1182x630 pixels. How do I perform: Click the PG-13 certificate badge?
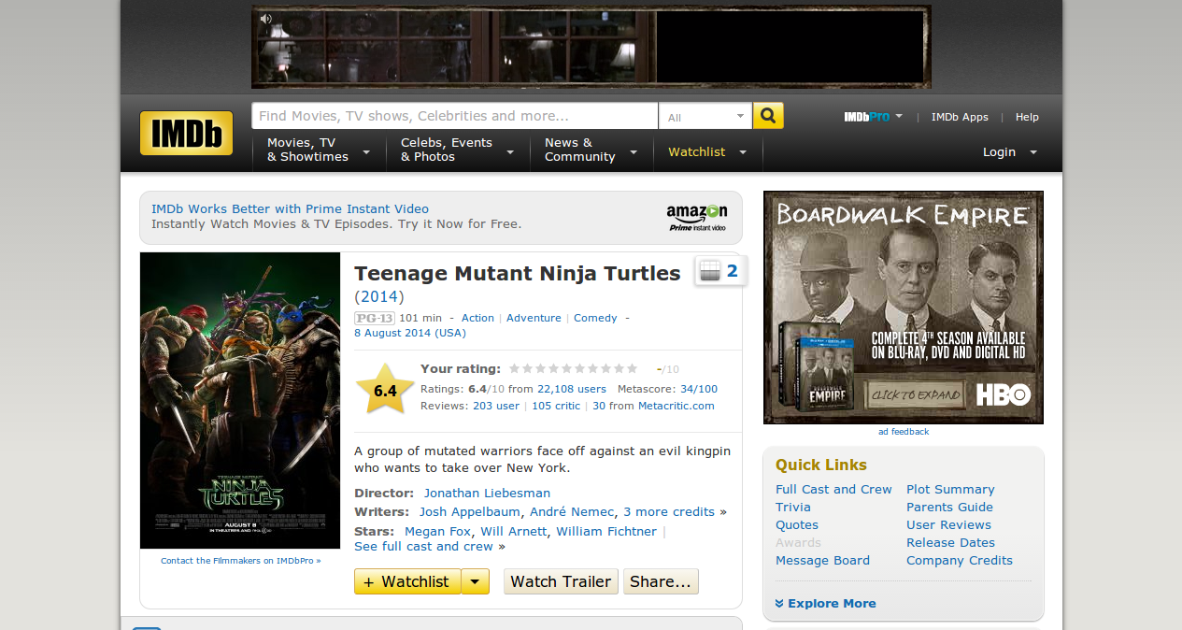[374, 318]
